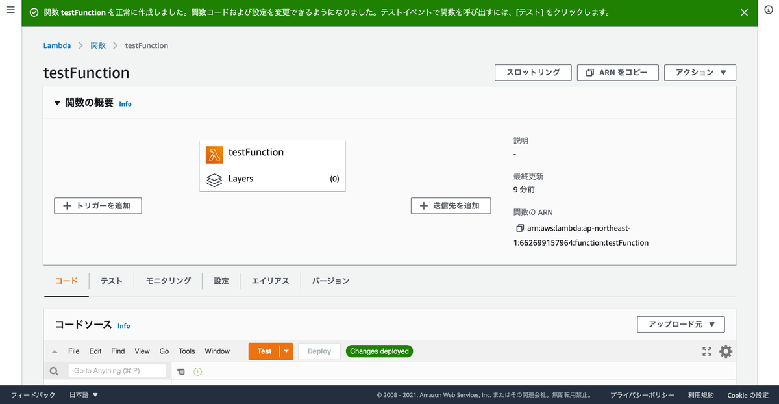Click the Layers stack icon
Screen dimensions: 779x404
(x=214, y=180)
